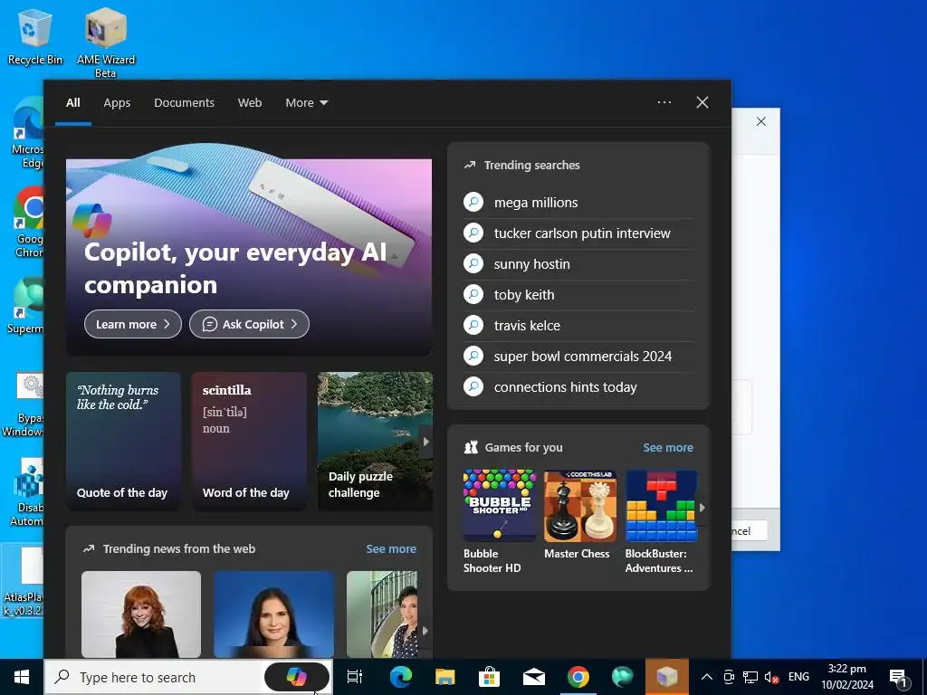Open File Explorer from the taskbar
927x695 pixels.
pos(444,677)
